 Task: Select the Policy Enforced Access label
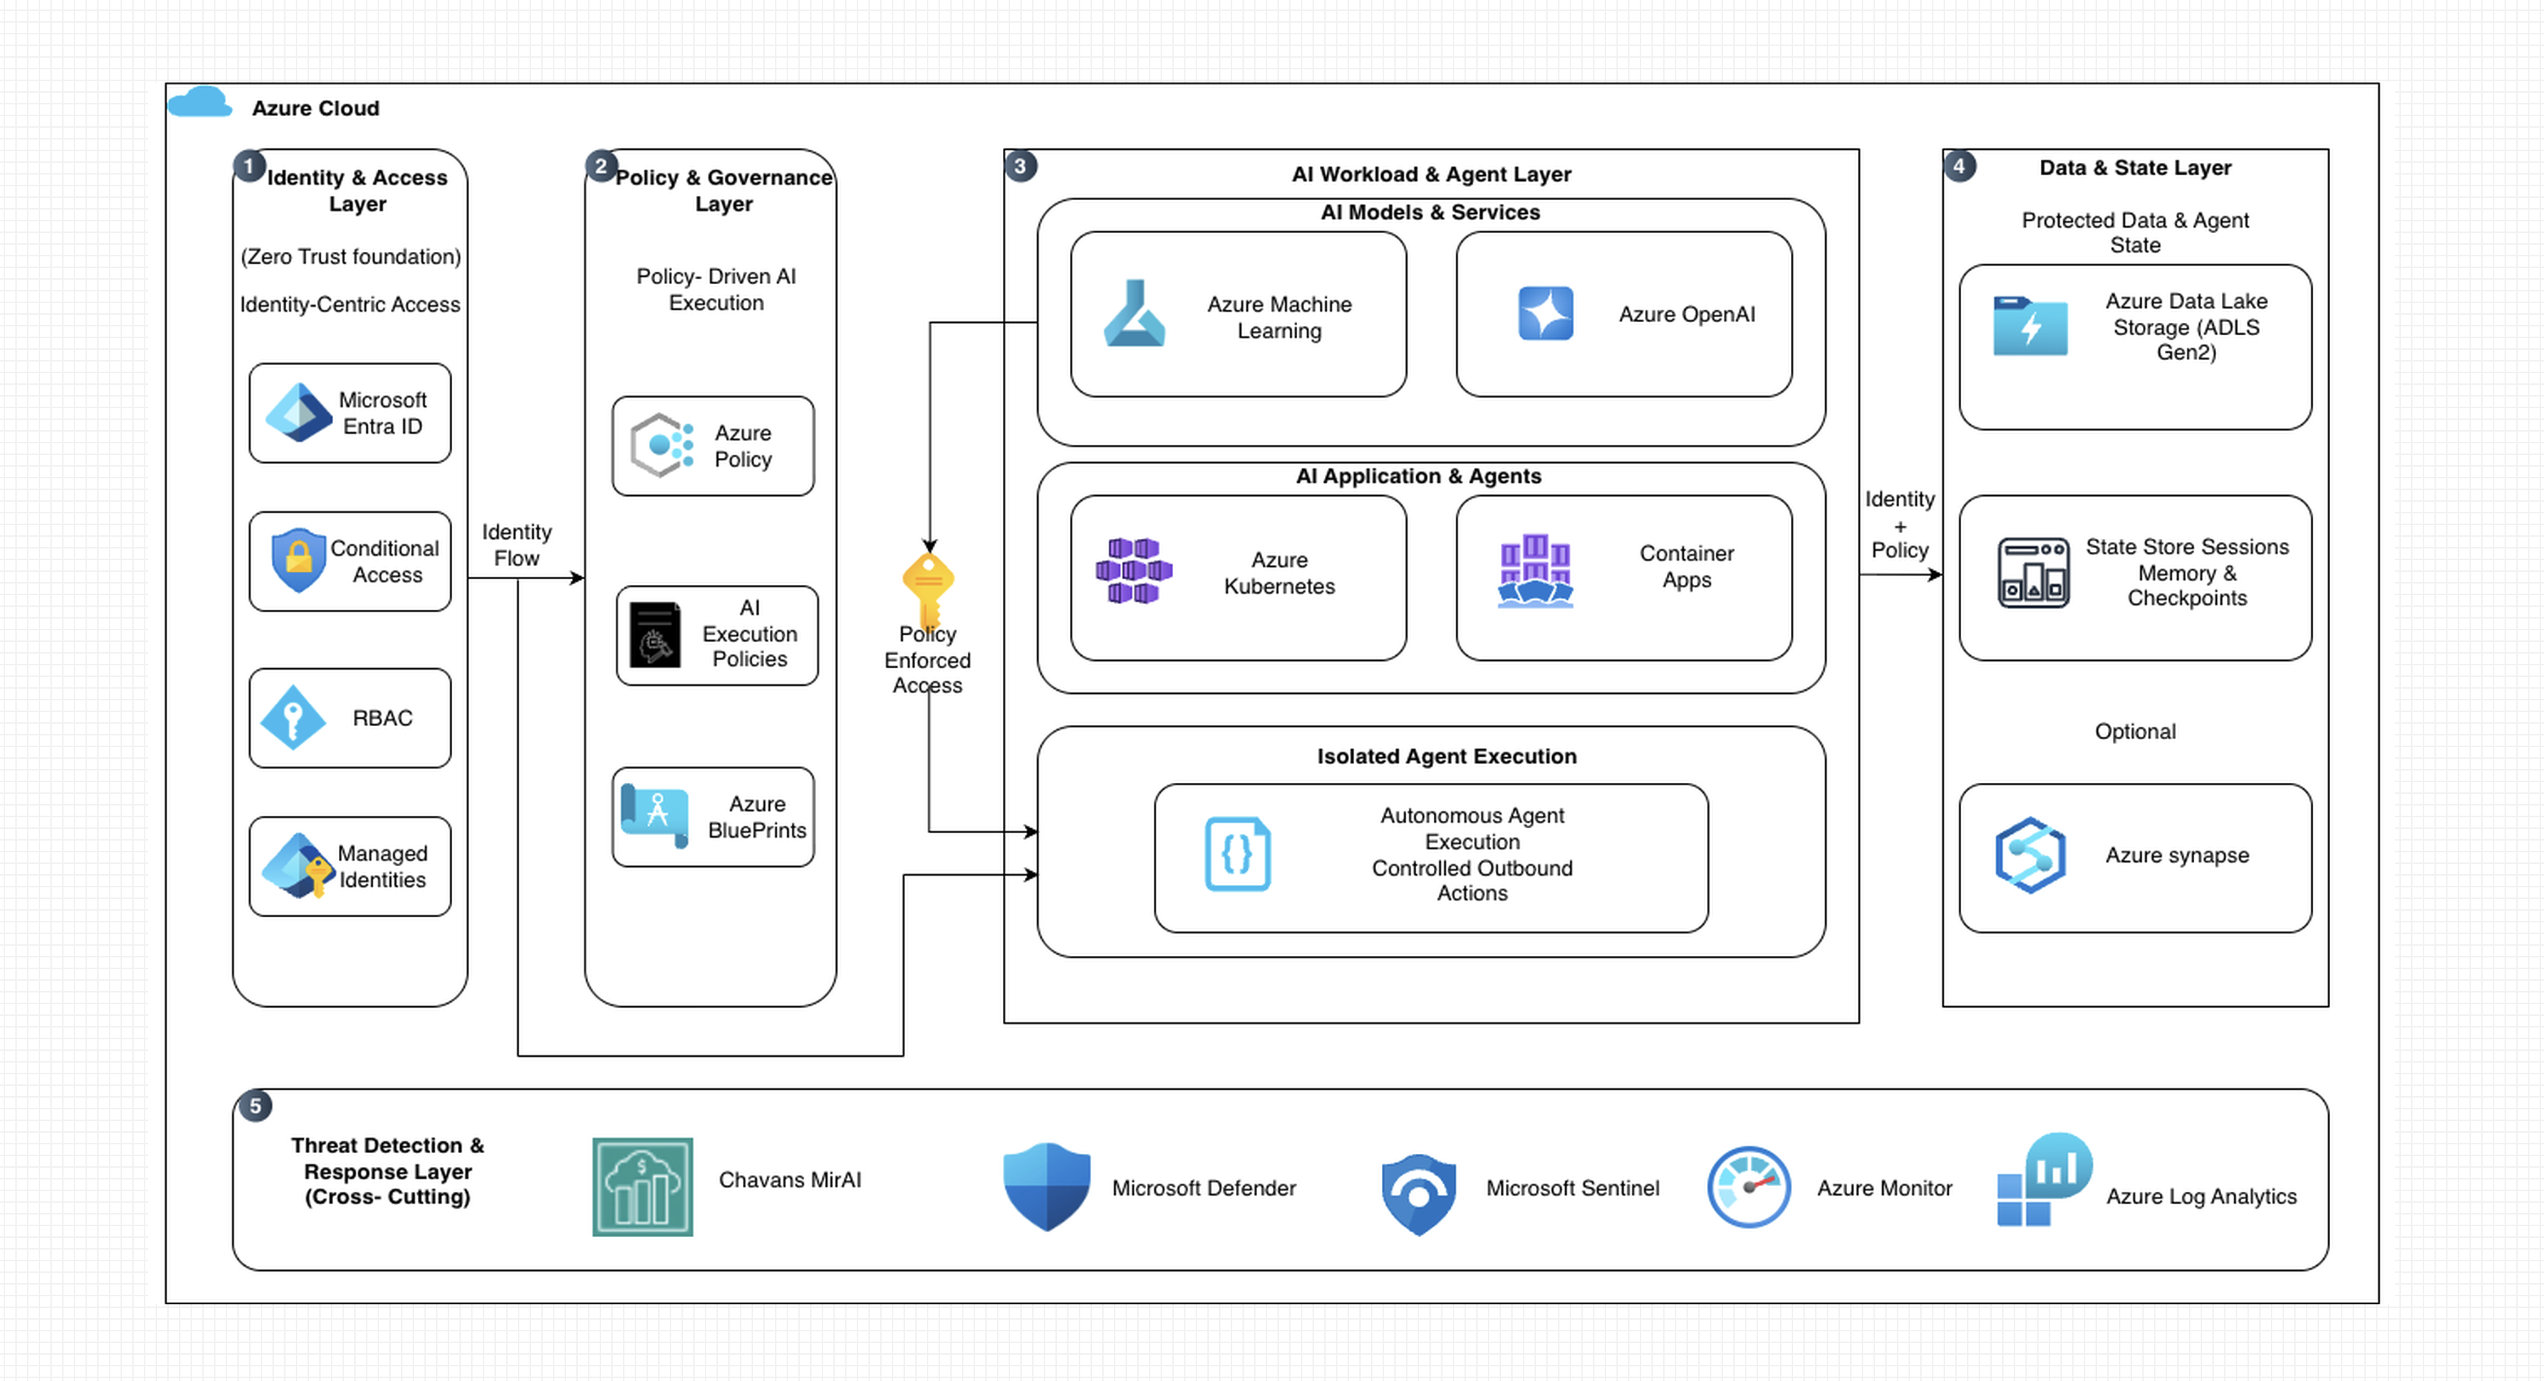coord(928,659)
